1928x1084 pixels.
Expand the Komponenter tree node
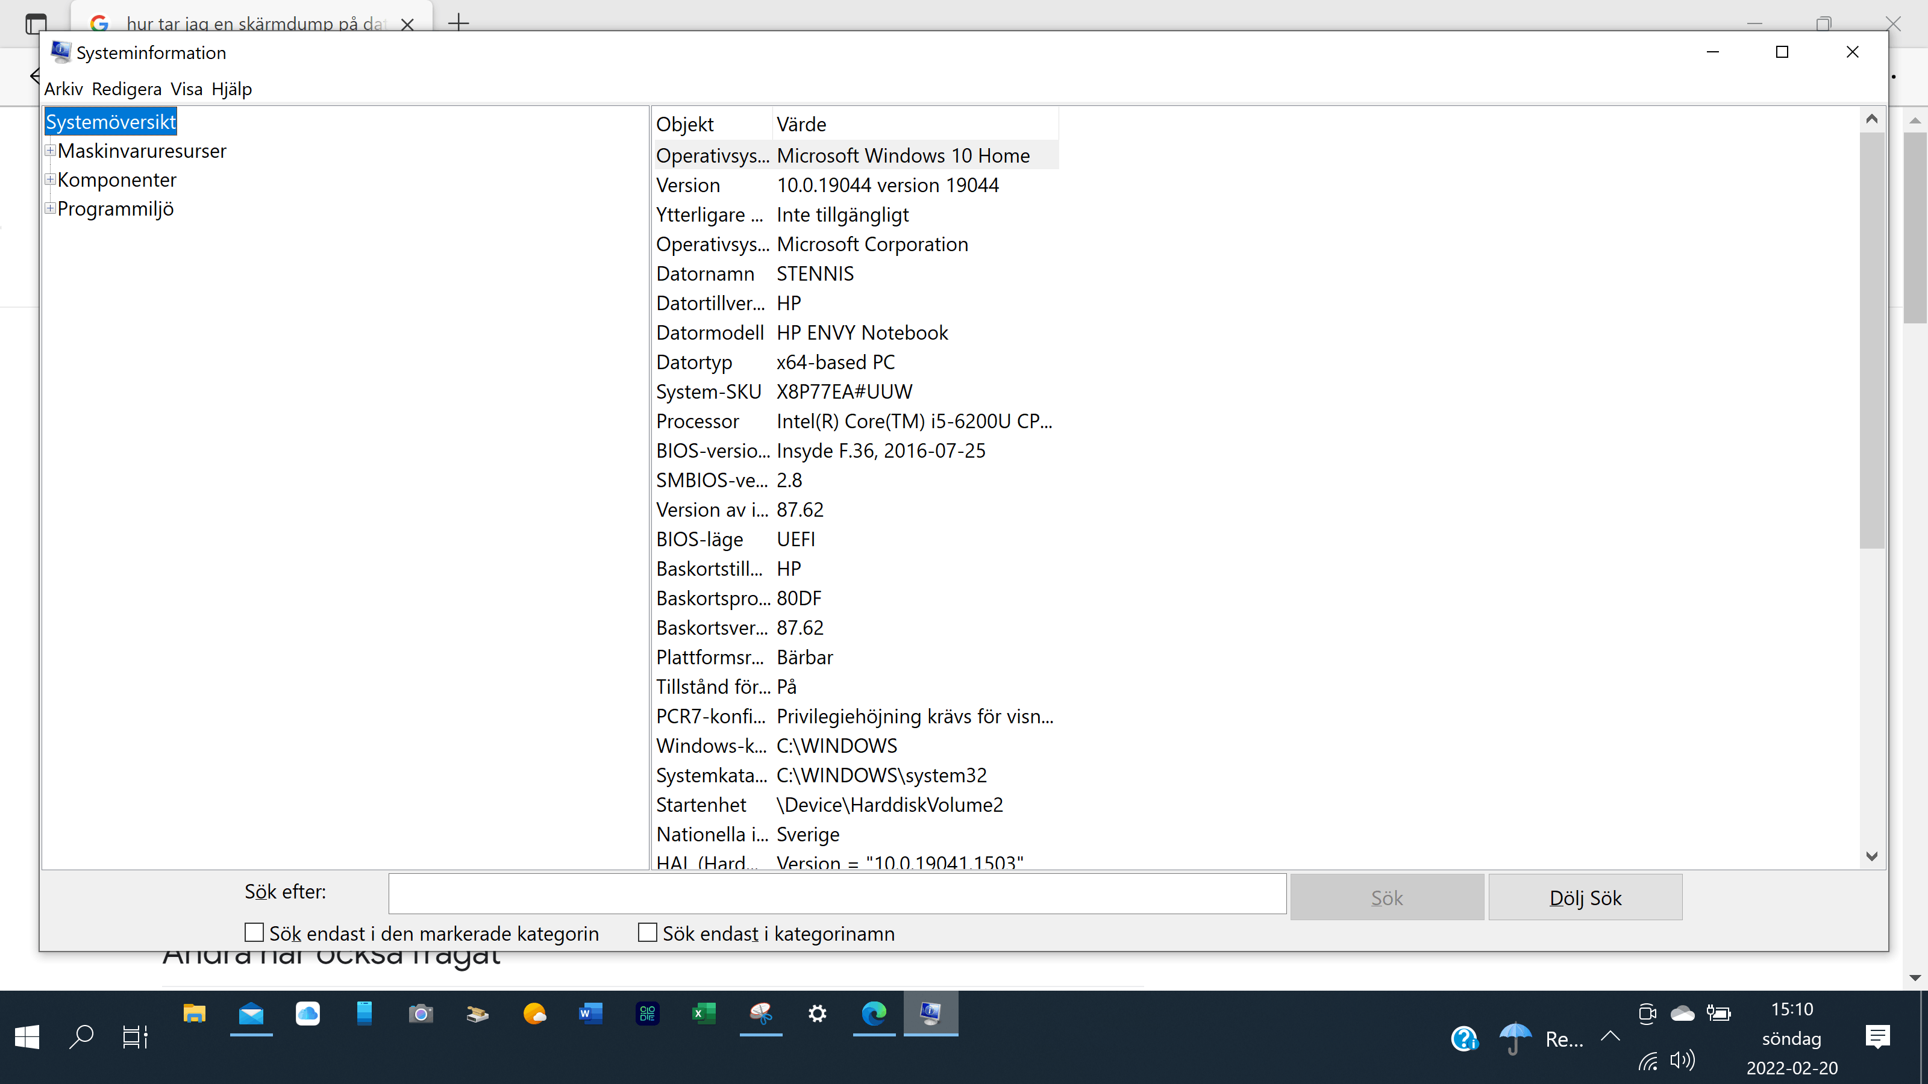[x=50, y=179]
